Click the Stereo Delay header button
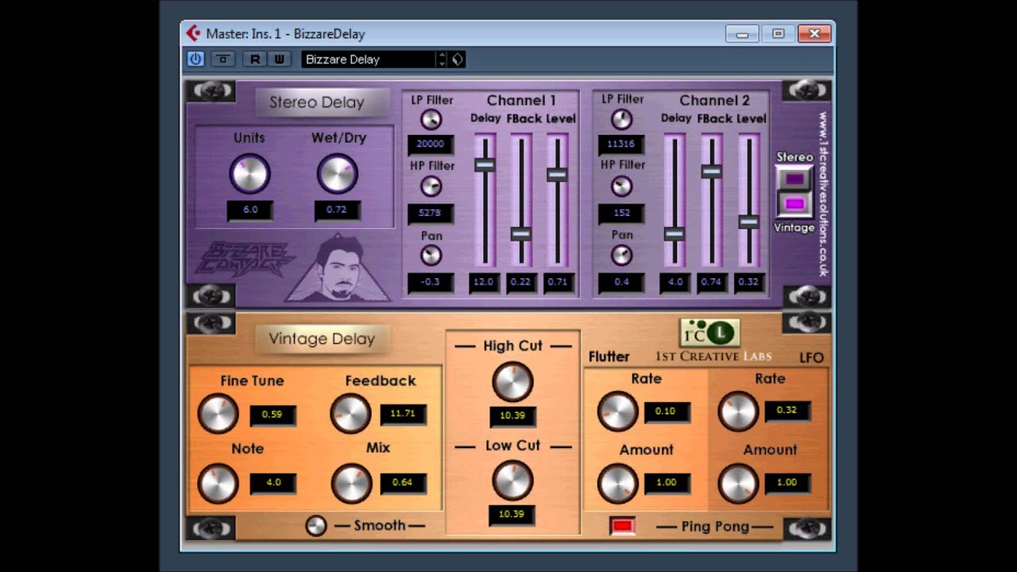 click(x=323, y=102)
